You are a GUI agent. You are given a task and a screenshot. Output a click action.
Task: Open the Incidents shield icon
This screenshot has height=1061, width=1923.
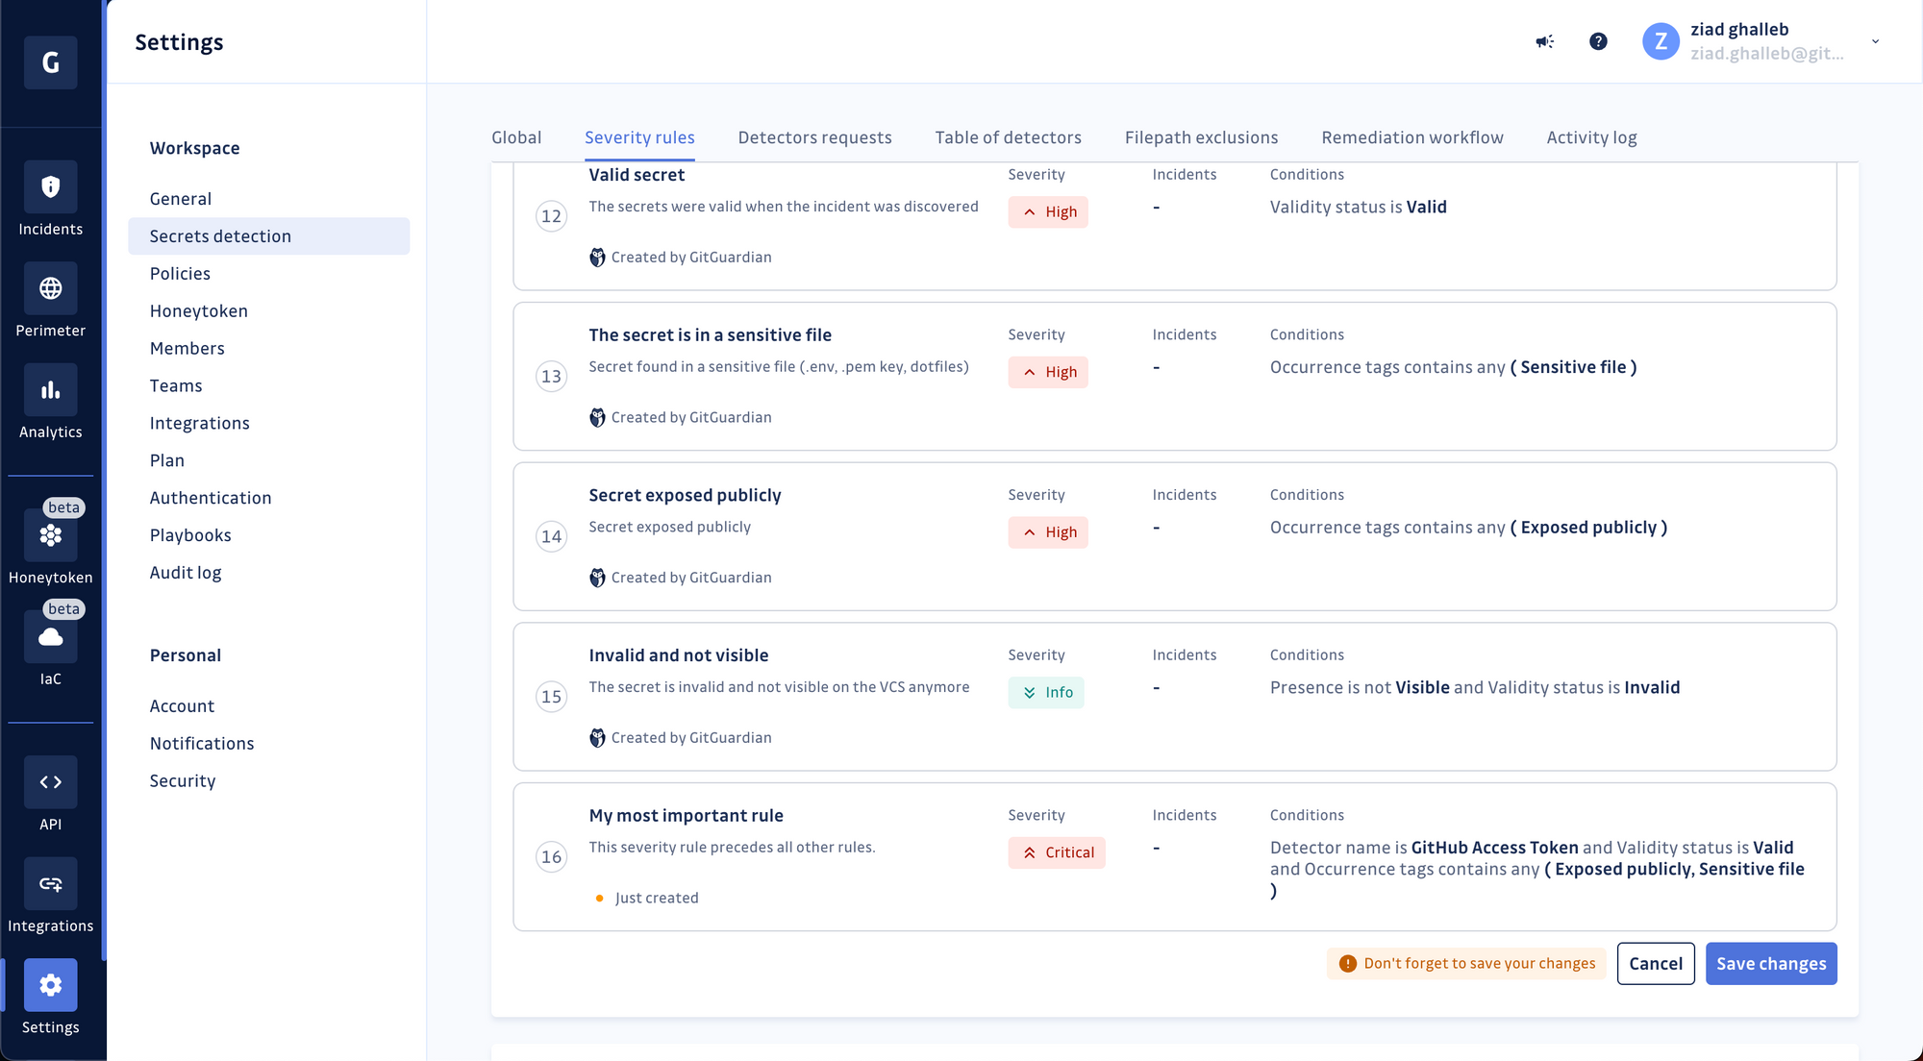click(x=50, y=187)
